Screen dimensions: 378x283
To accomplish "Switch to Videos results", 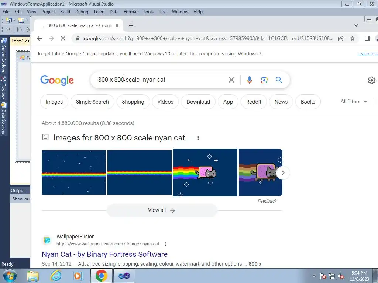I will pyautogui.click(x=165, y=102).
